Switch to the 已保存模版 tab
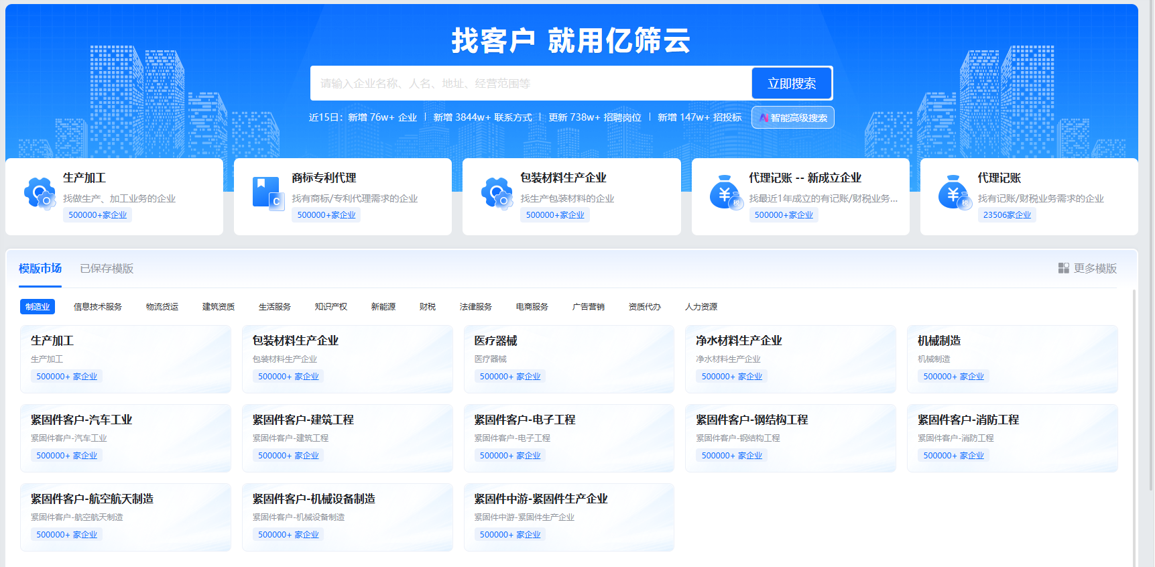 (x=107, y=268)
